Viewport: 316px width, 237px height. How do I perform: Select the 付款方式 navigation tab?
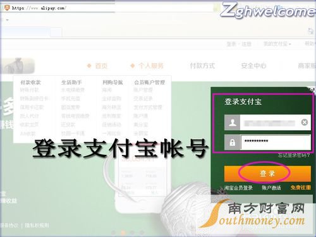click(x=202, y=66)
